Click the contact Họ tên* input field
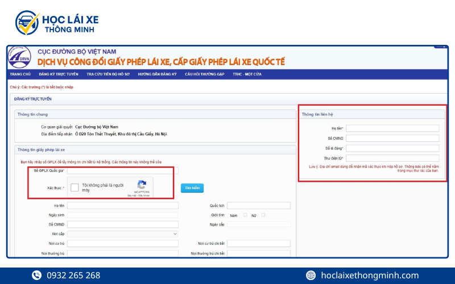 [392, 128]
